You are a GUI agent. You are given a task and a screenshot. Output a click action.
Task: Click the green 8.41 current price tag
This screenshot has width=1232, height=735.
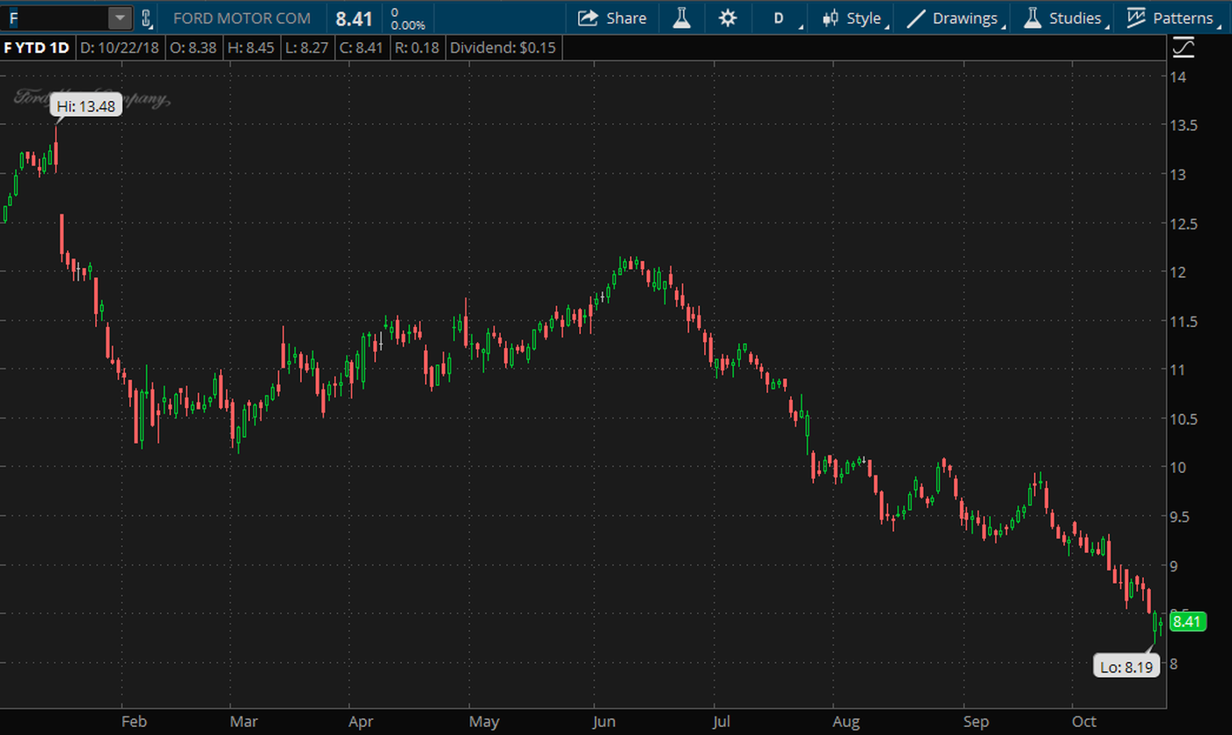[1186, 622]
